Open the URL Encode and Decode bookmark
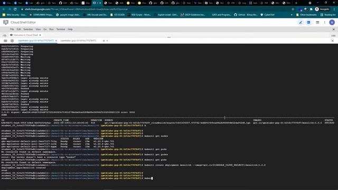This screenshot has height=190, width=338. click(96, 15)
